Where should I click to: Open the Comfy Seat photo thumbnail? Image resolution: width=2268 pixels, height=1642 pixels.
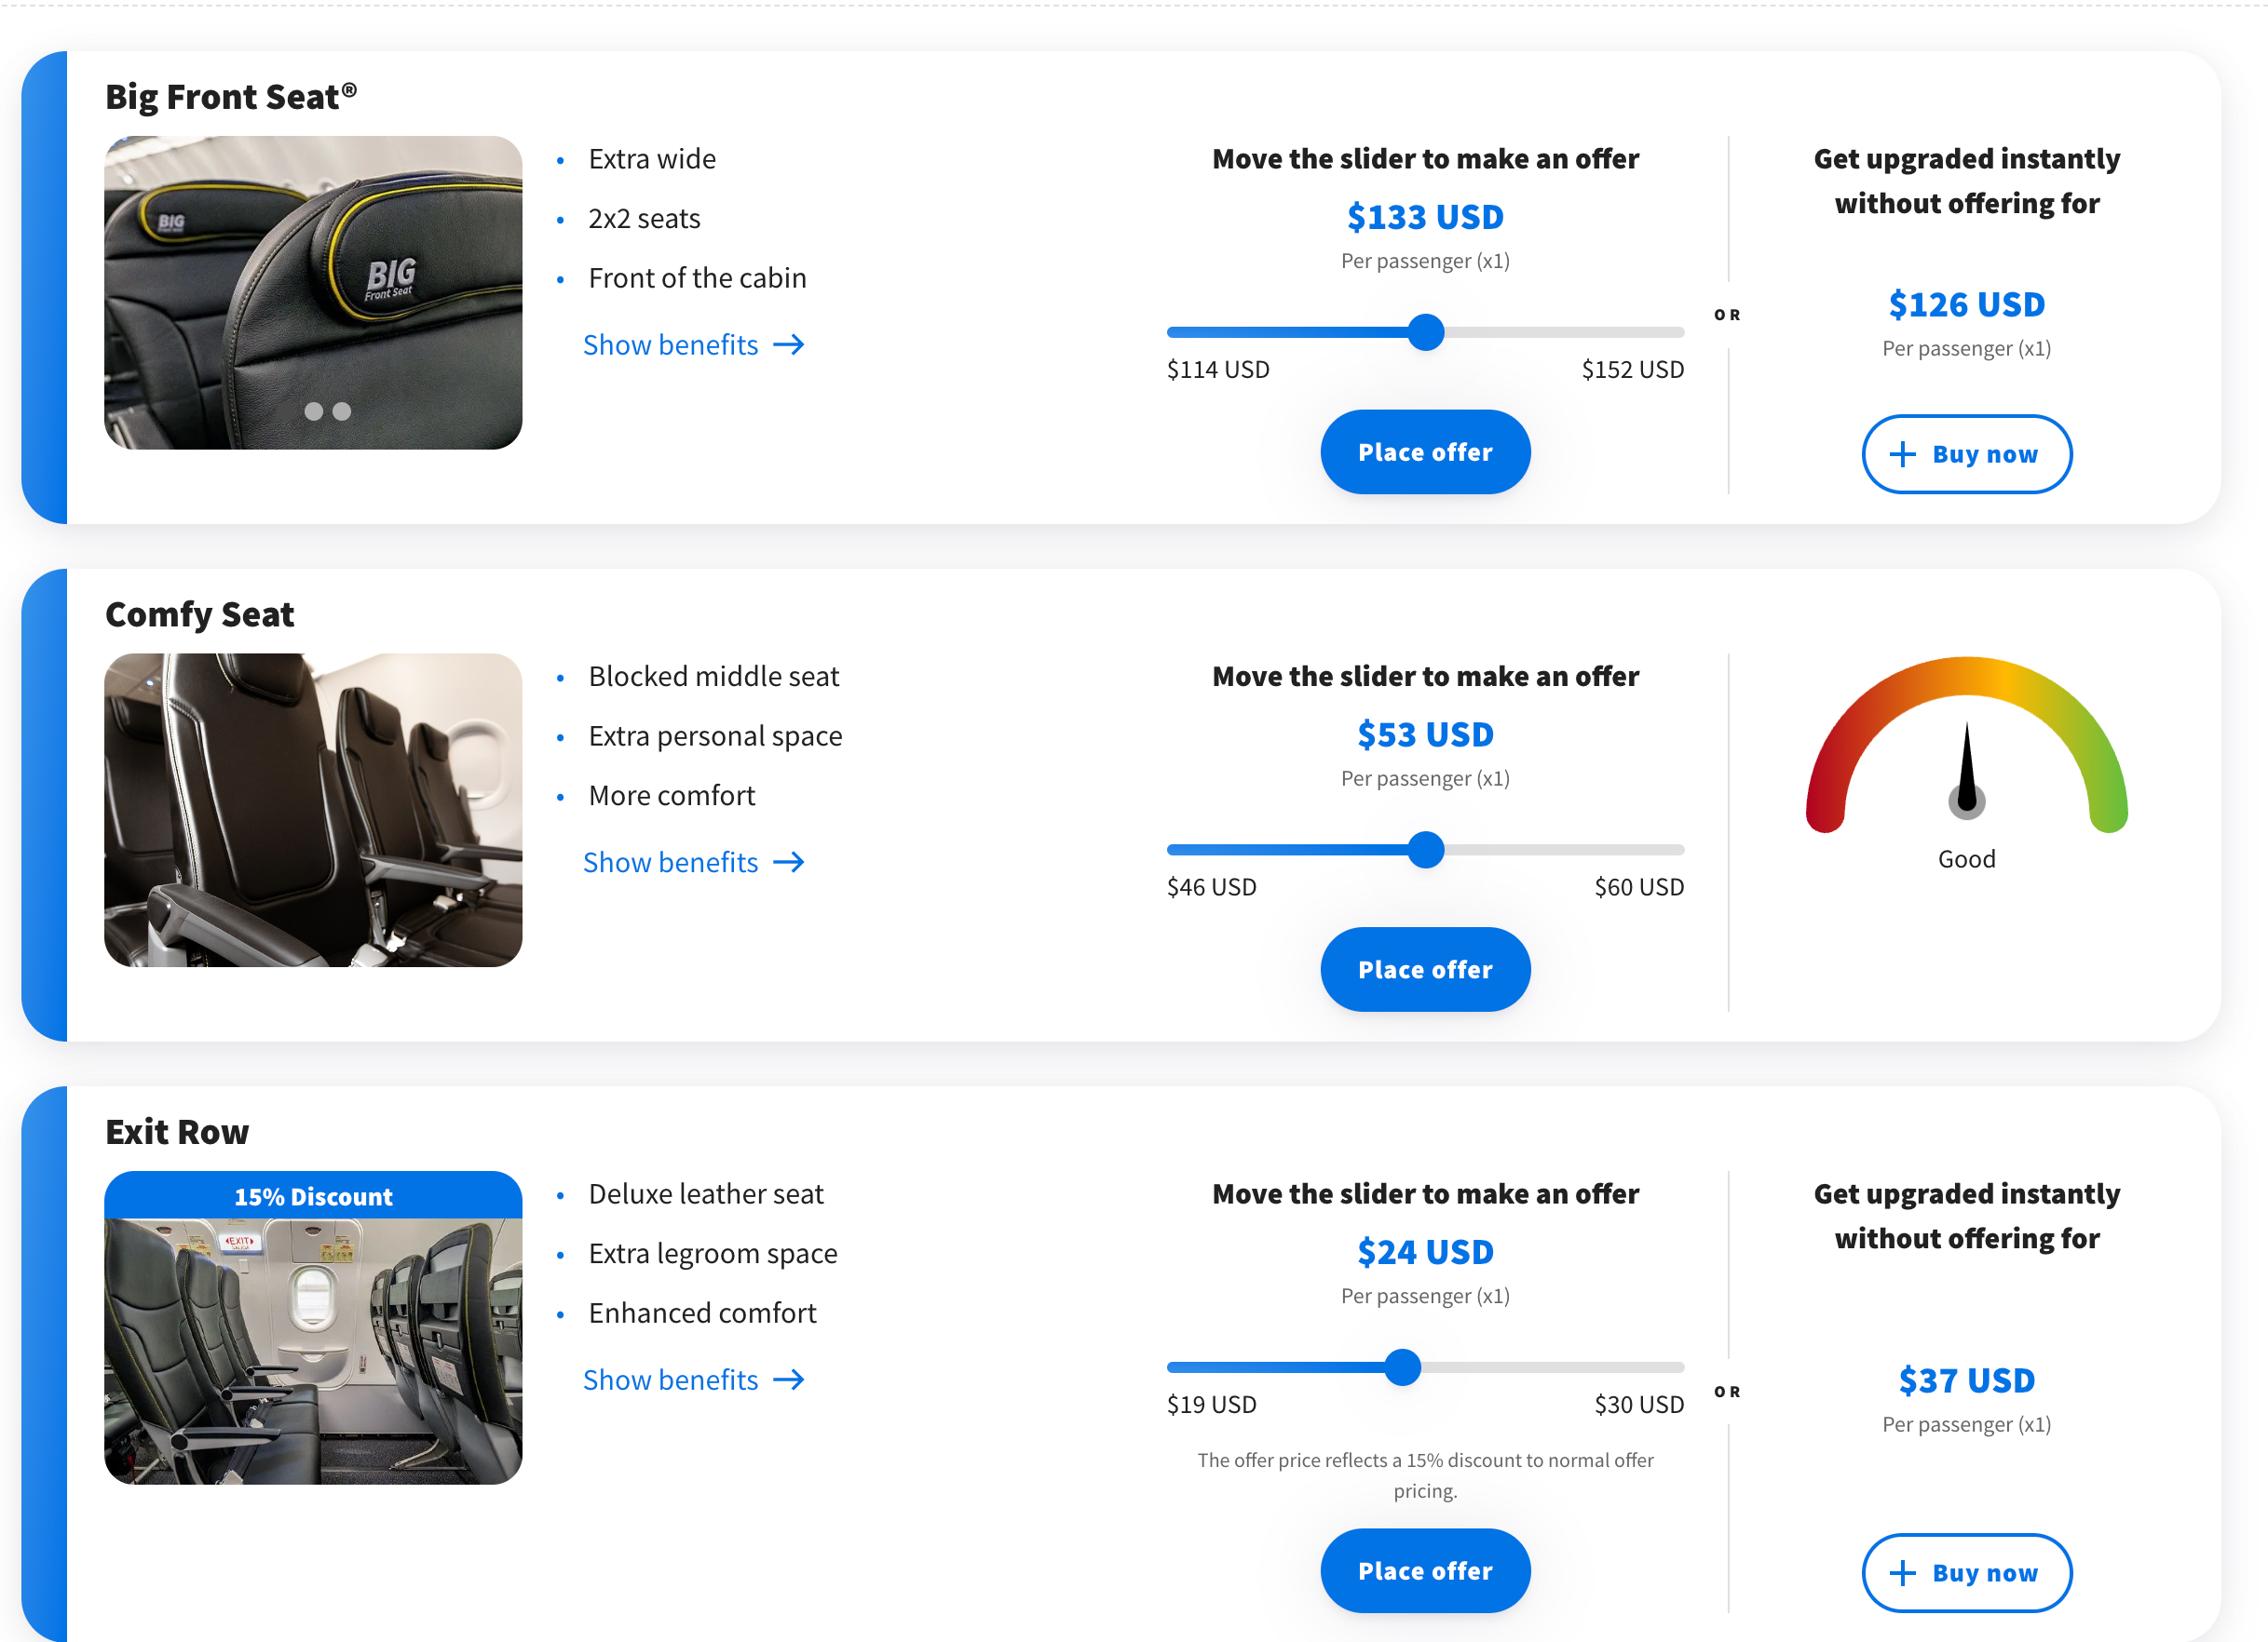click(x=313, y=811)
